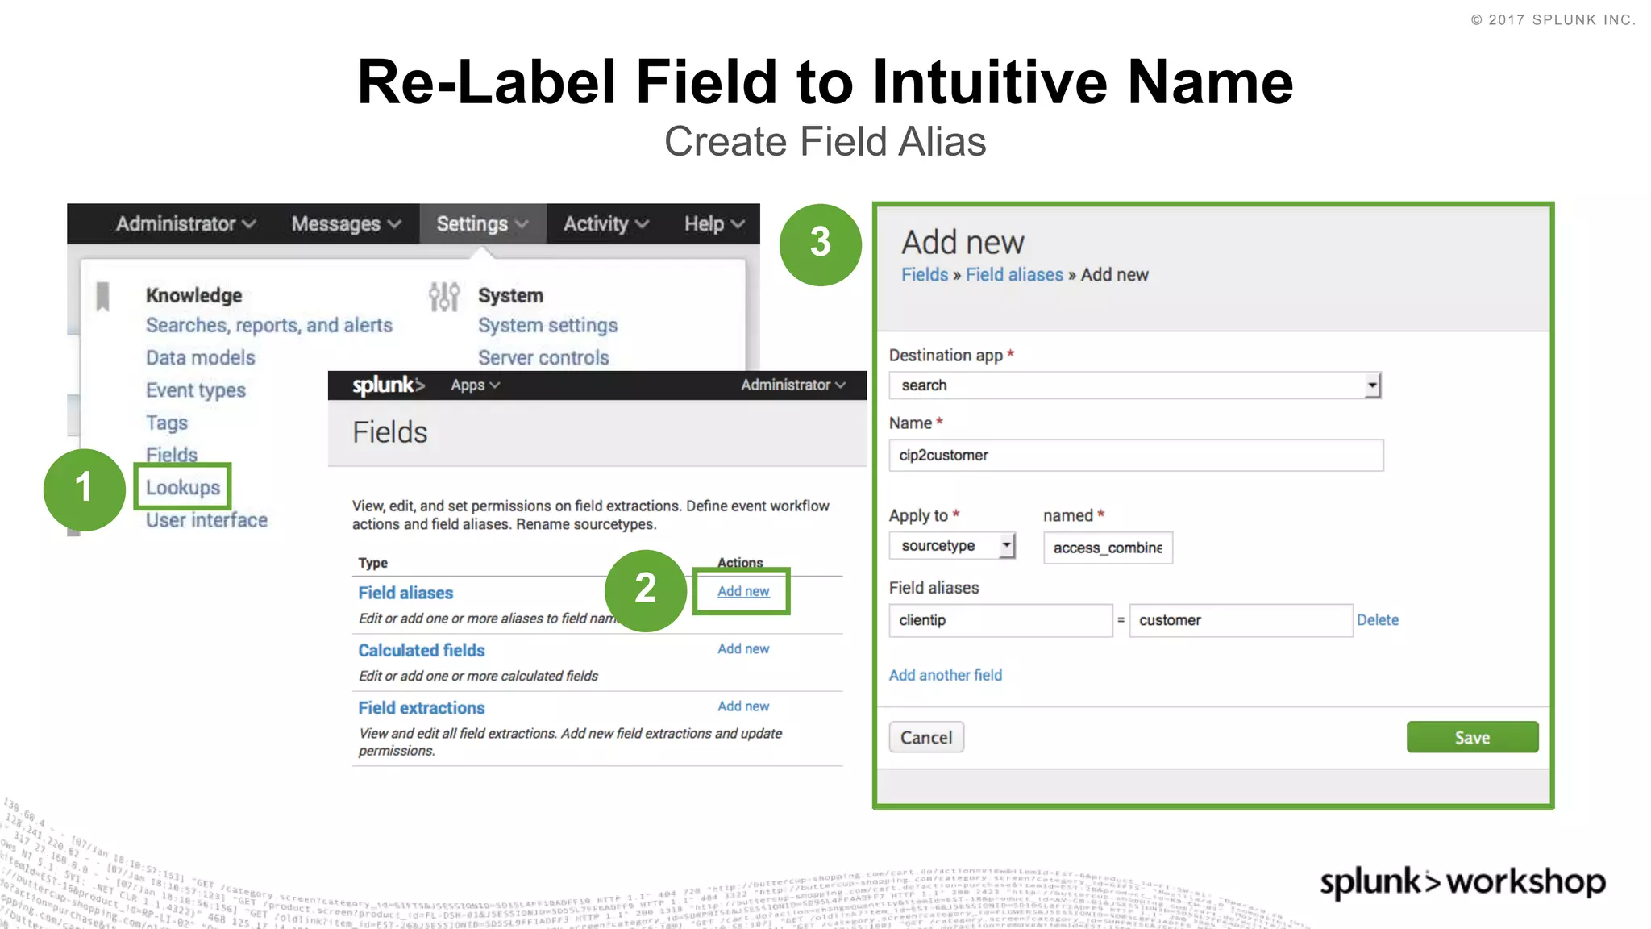
Task: Expand Administrator dropdown on Fields page
Action: (793, 385)
